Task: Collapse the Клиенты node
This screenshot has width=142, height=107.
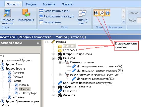Action: [53, 58]
